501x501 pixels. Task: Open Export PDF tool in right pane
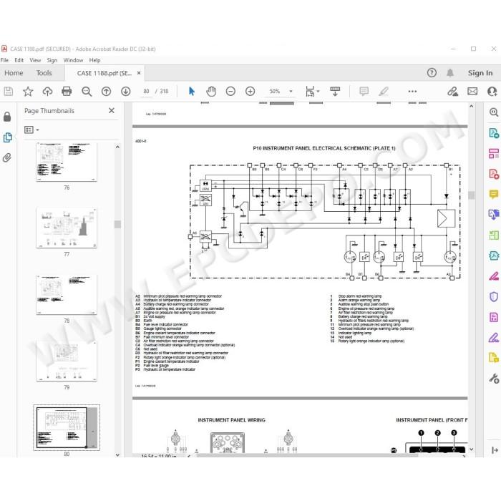494,133
